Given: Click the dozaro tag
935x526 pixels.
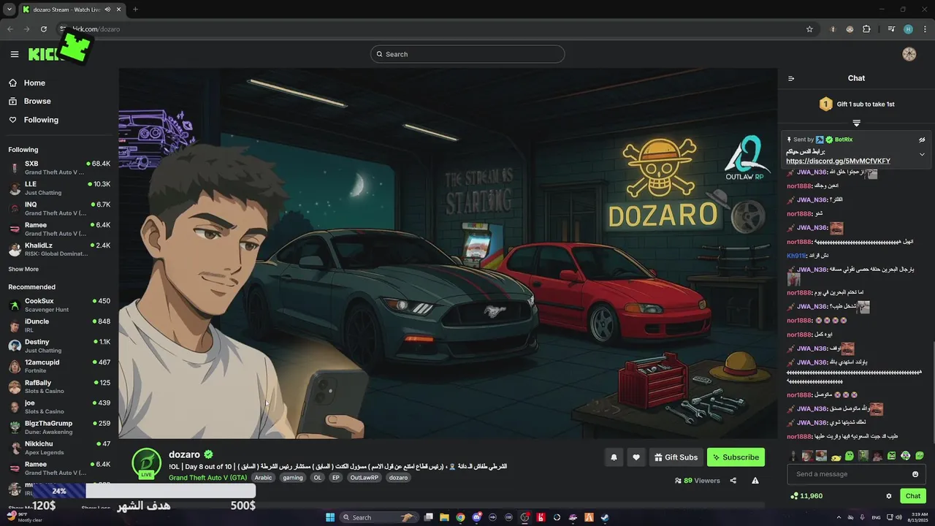Looking at the screenshot, I should coord(398,478).
